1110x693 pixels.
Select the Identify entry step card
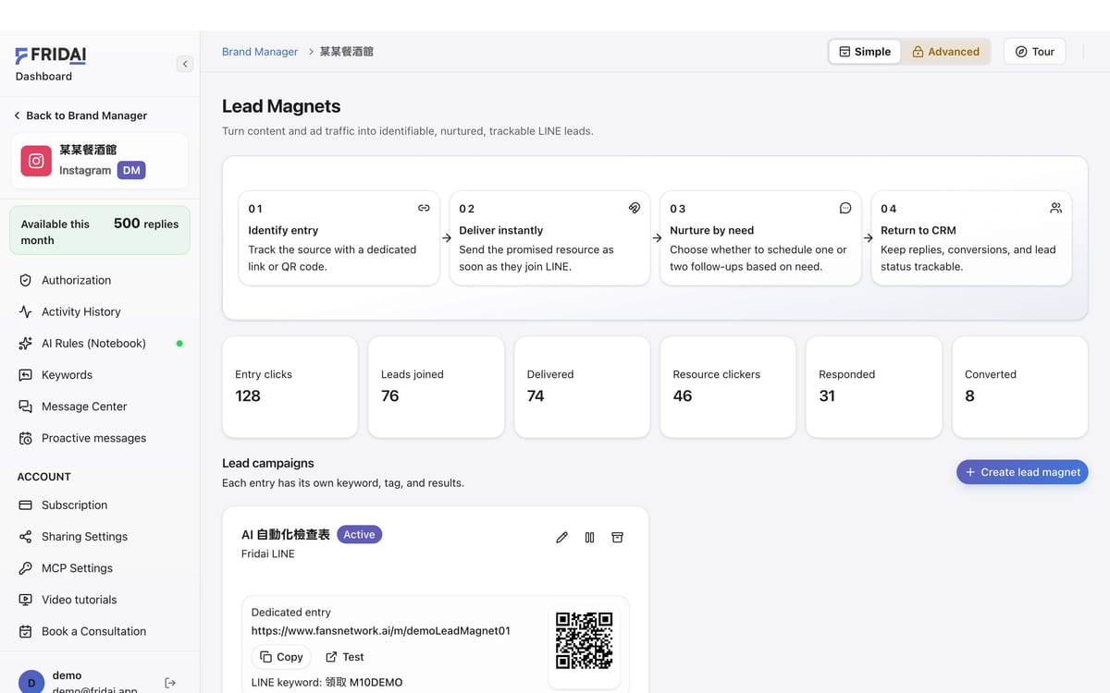(339, 238)
